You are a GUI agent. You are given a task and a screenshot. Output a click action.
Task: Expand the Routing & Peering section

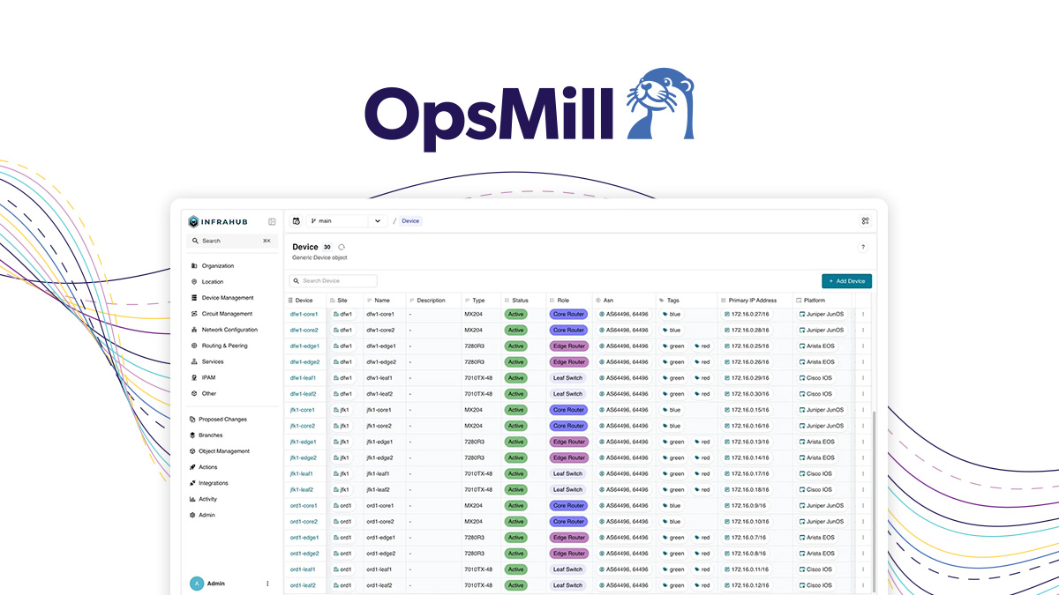pyautogui.click(x=223, y=345)
